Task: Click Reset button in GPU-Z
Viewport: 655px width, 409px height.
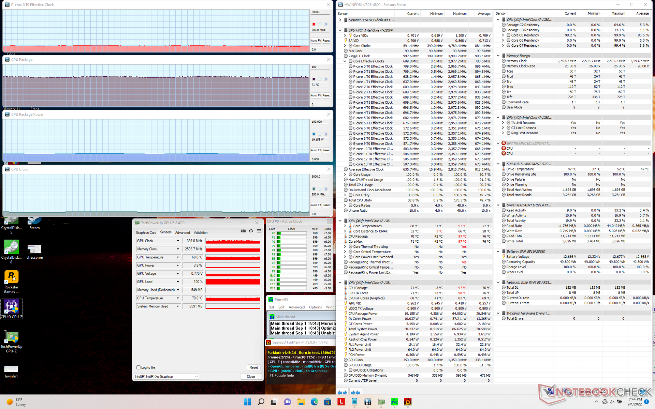Action: 253,367
